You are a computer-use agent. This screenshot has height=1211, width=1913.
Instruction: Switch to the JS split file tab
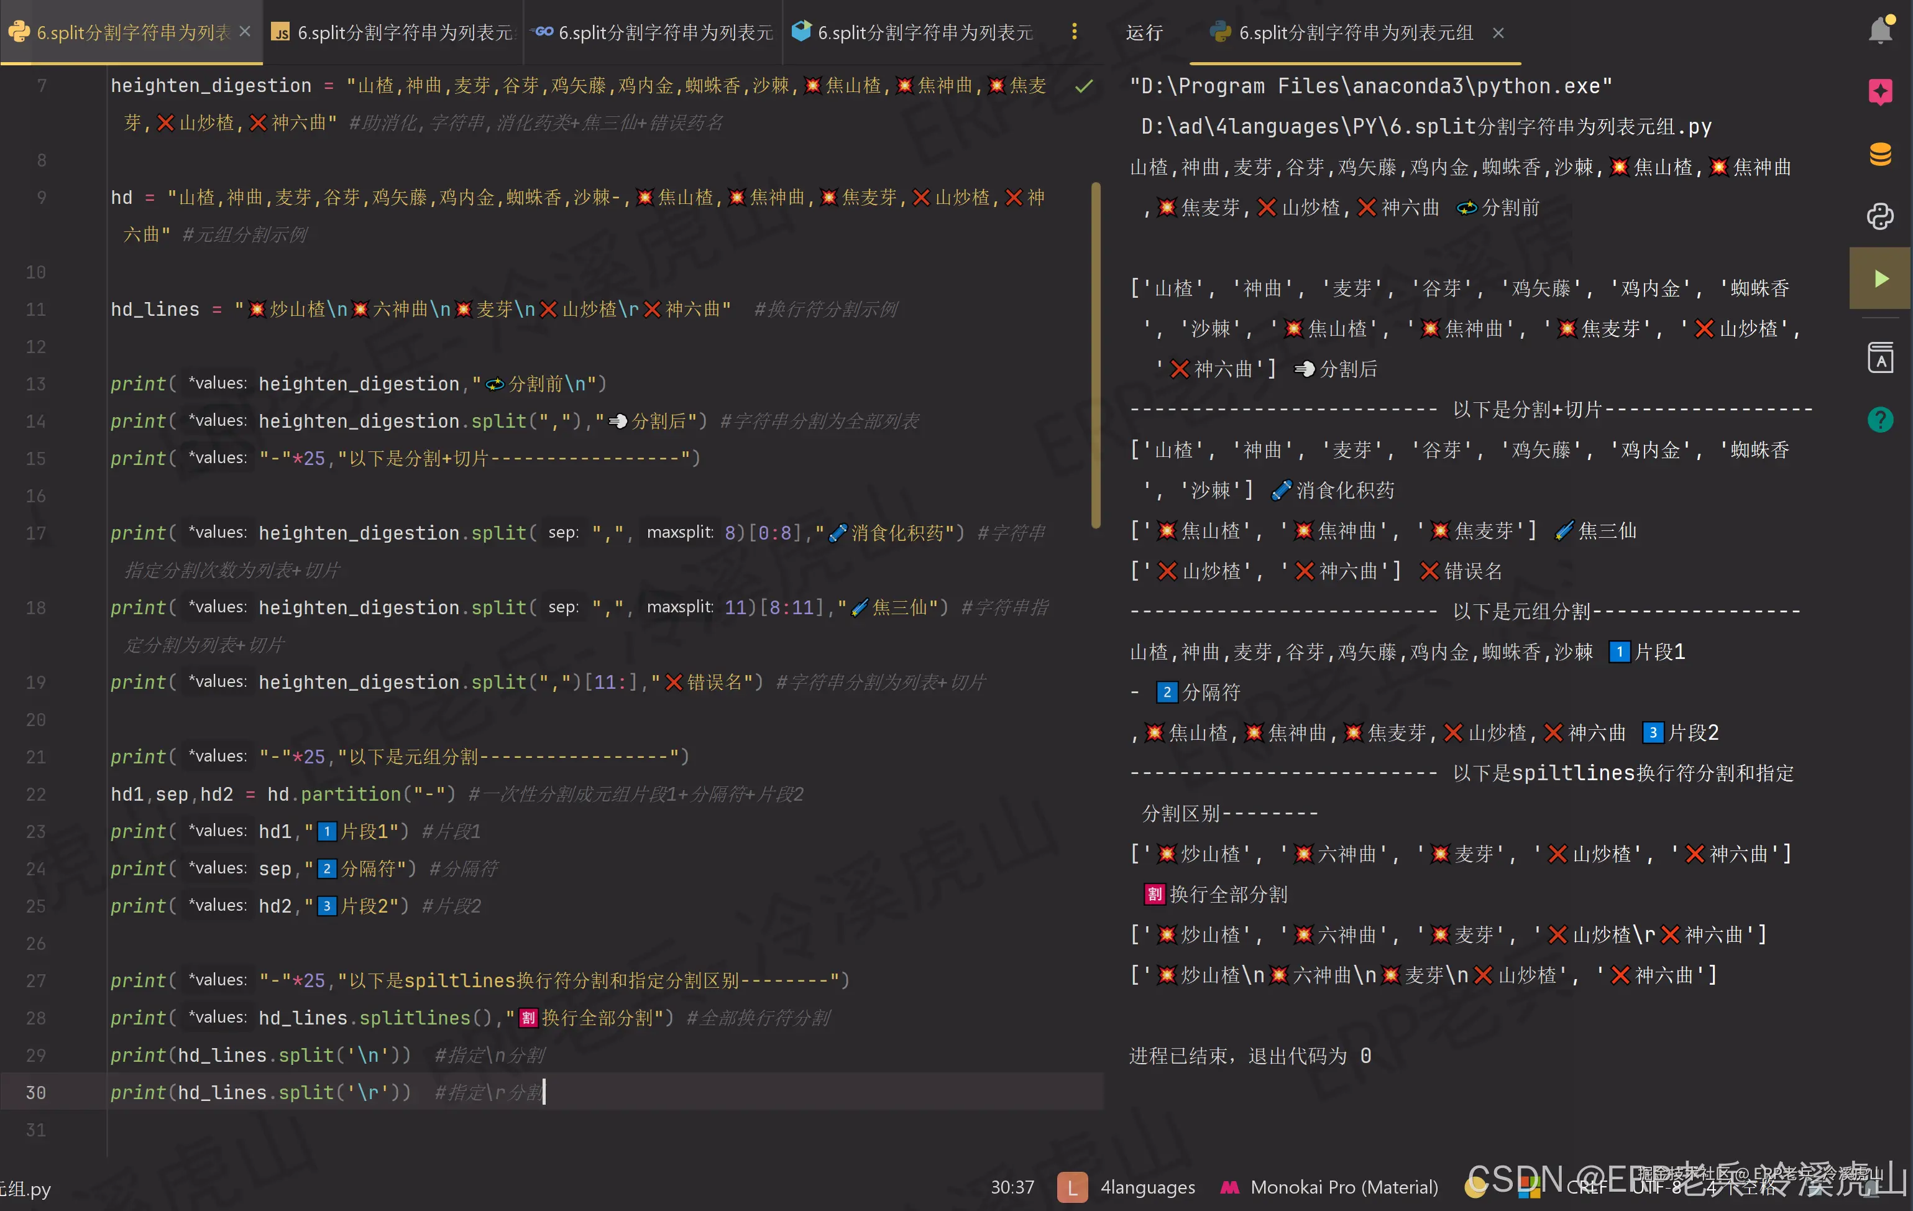tap(393, 32)
